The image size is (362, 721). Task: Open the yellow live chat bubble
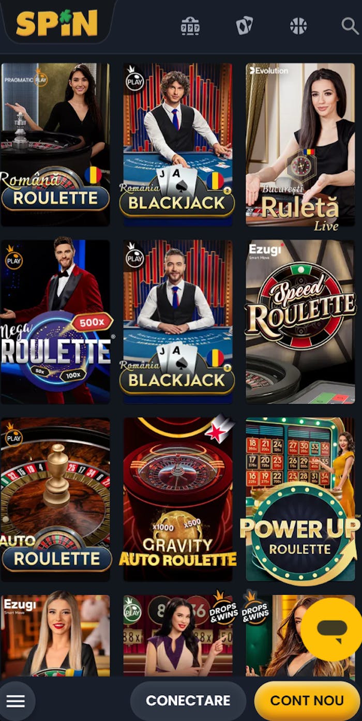(331, 629)
